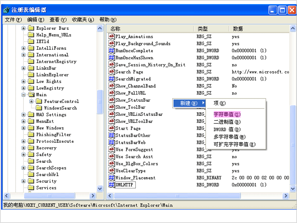Click the 新建(N) context menu item
Viewport: 297px width, 223px height.
point(189,103)
